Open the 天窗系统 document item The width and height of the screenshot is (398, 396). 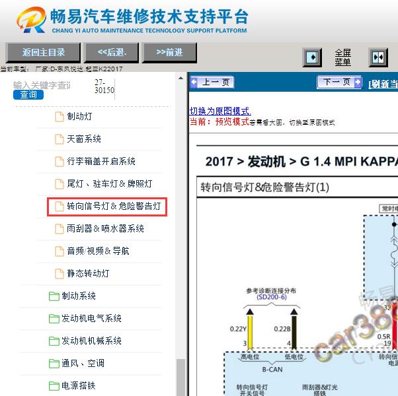pos(84,139)
